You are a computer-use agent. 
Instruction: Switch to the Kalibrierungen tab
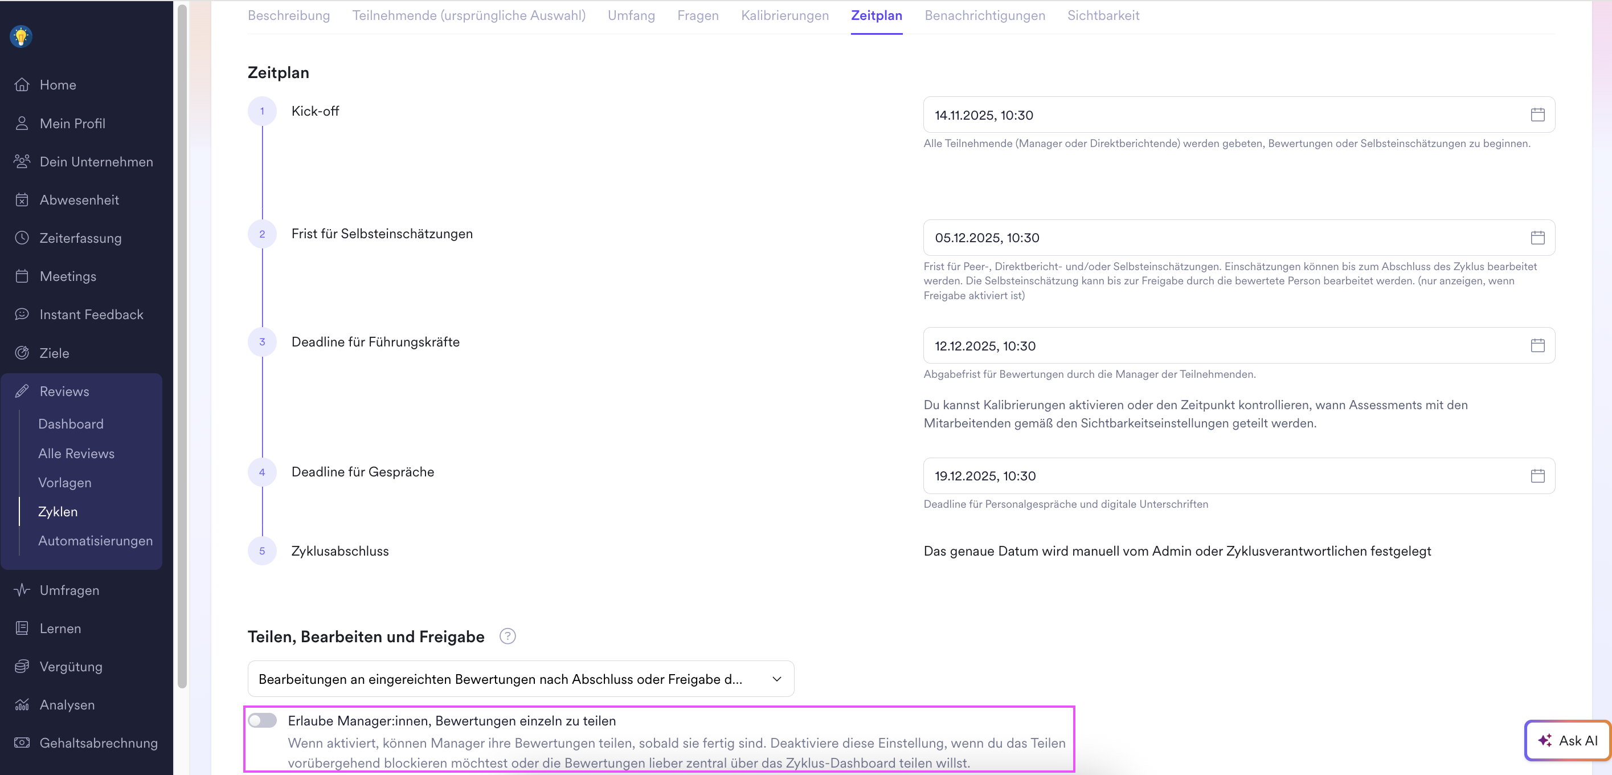coord(784,15)
